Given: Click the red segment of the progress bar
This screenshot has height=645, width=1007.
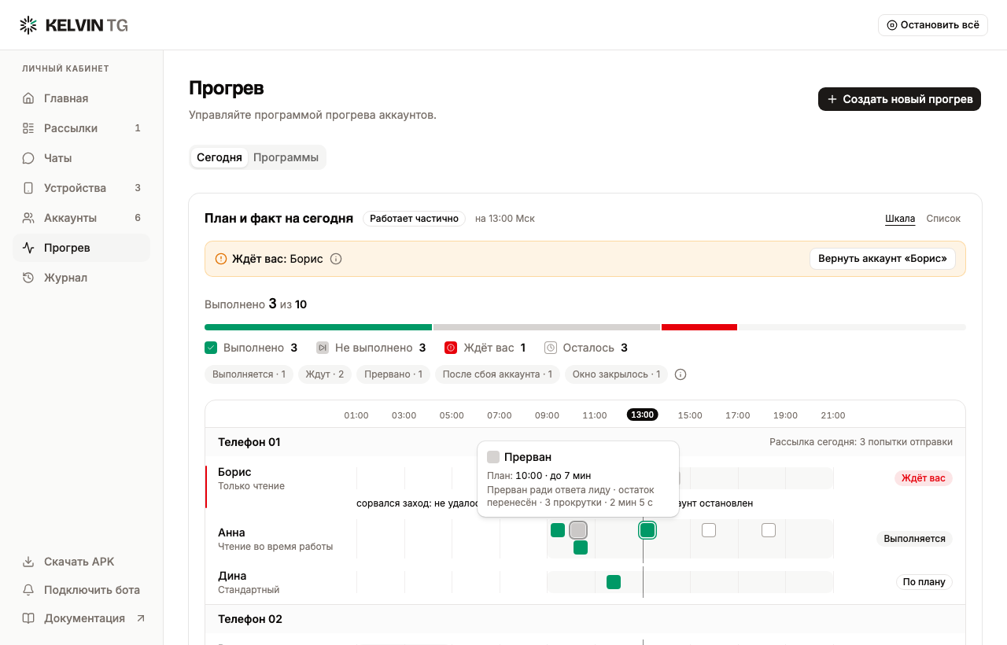Looking at the screenshot, I should pyautogui.click(x=699, y=327).
